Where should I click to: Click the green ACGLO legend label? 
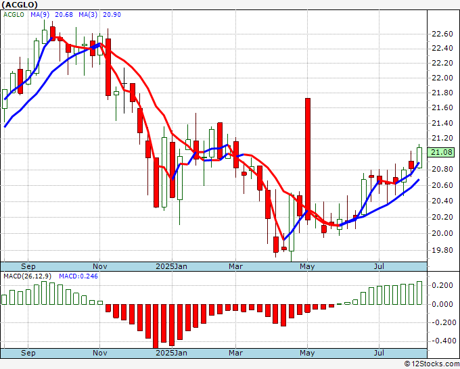(14, 15)
